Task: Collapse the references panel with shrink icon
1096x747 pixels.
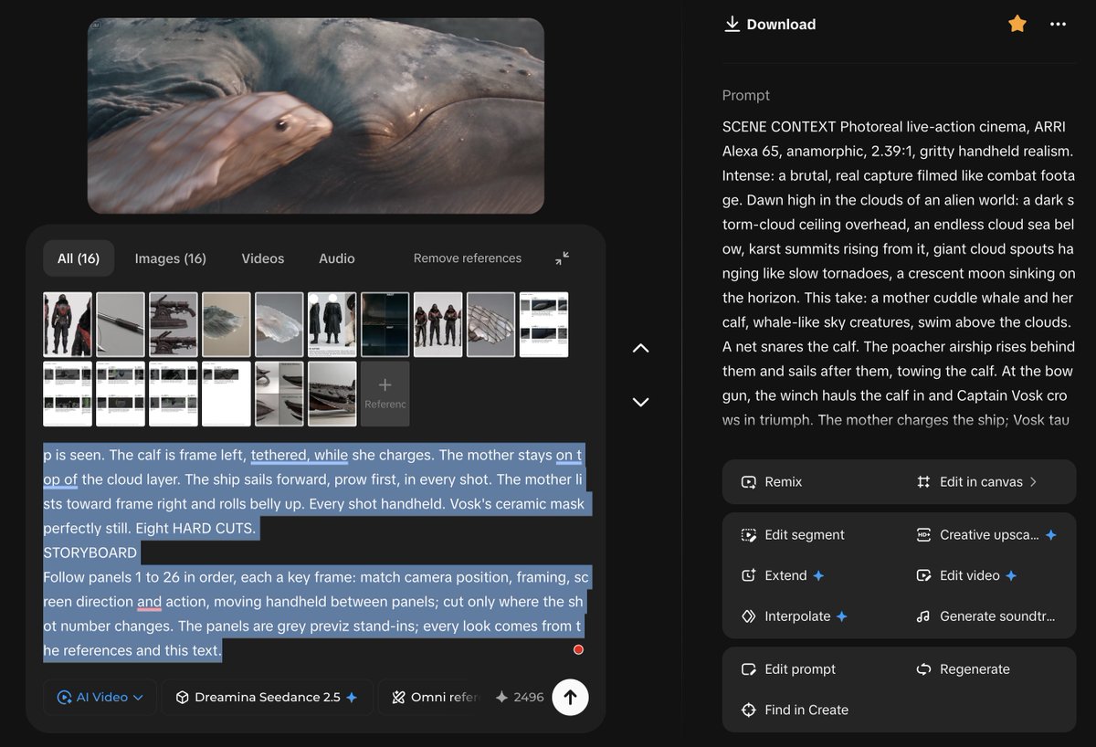Action: click(563, 258)
